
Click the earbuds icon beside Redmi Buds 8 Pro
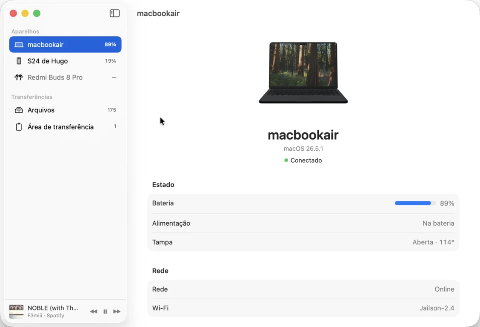(19, 77)
